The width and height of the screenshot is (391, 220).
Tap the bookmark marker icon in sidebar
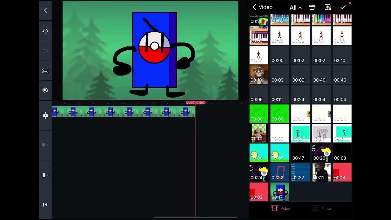45,145
